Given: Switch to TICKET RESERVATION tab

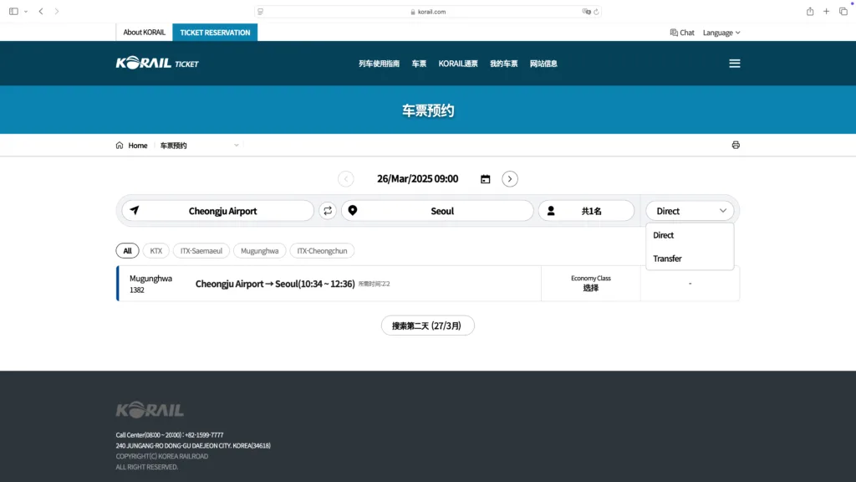Looking at the screenshot, I should [x=215, y=33].
